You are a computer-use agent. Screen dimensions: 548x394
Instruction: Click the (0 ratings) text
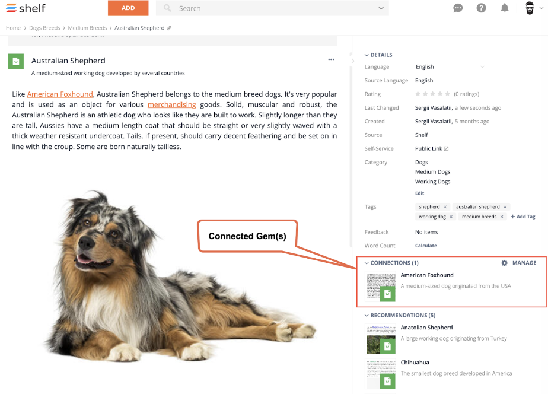coord(467,94)
